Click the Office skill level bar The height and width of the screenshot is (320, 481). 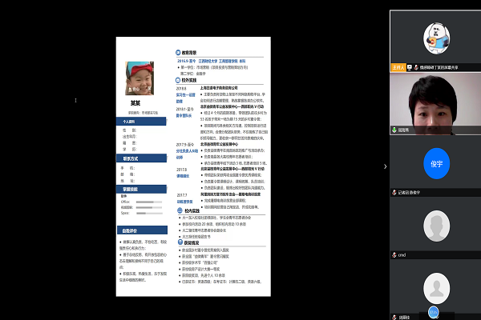coord(149,202)
